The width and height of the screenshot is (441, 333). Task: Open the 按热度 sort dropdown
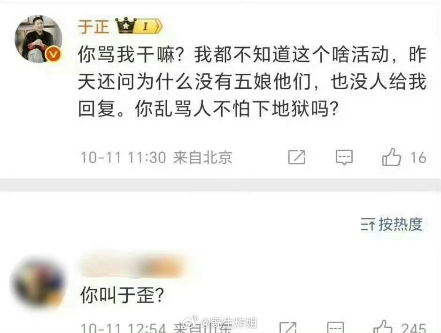[x=392, y=224]
